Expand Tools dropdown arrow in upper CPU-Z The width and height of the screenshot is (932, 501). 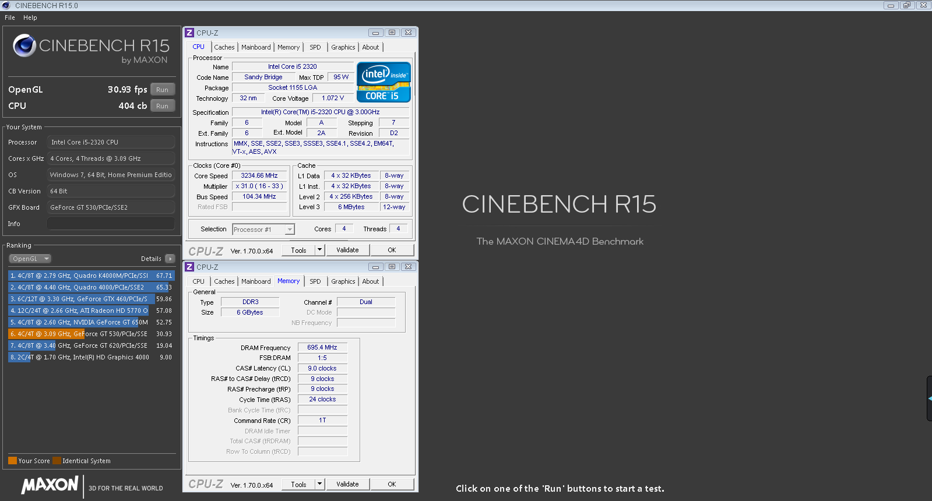click(319, 250)
